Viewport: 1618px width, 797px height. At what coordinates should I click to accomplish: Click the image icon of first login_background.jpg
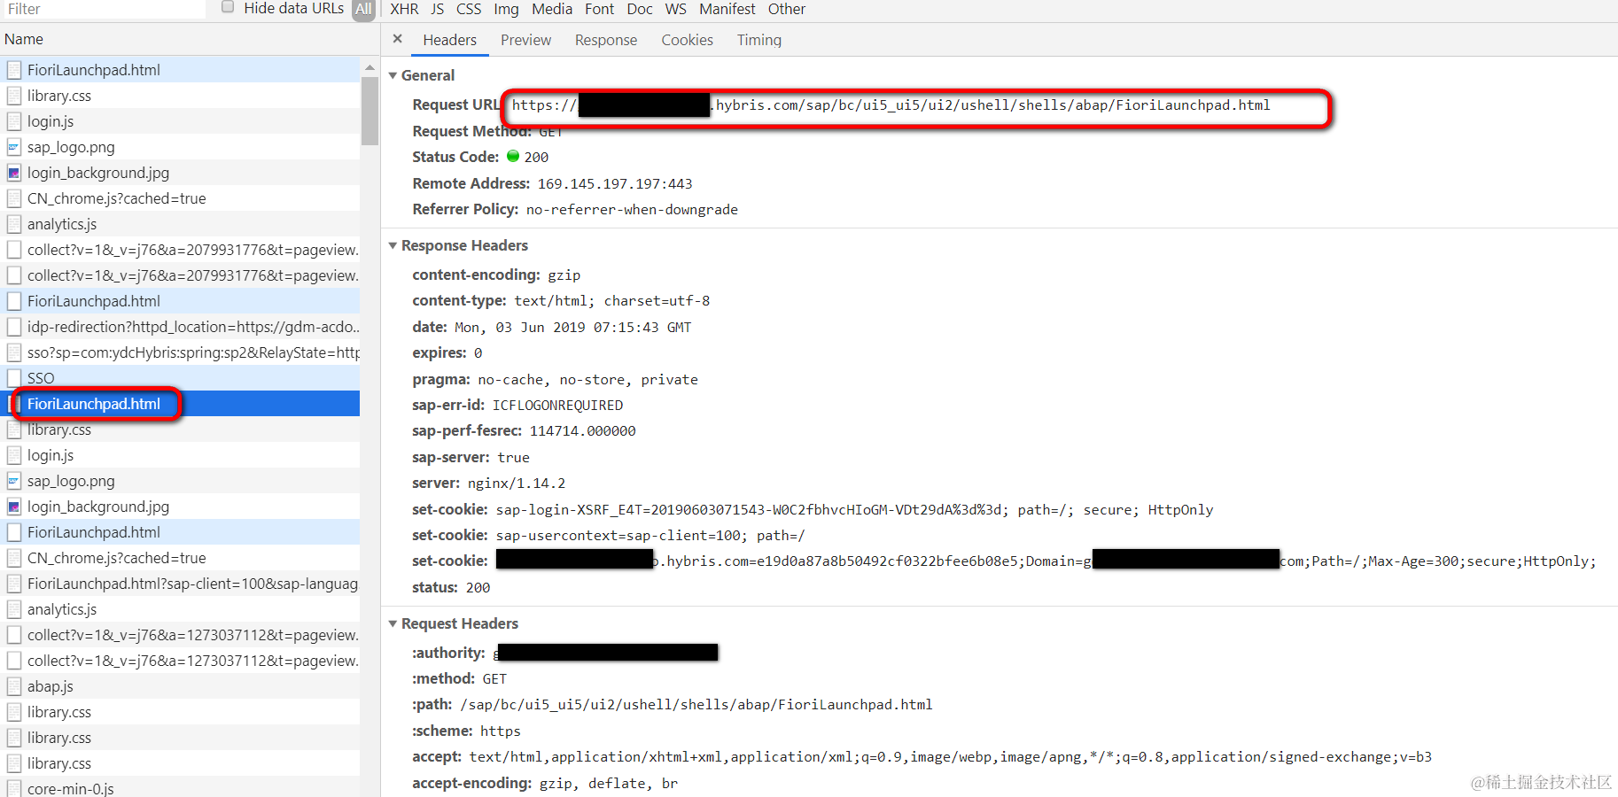[14, 173]
